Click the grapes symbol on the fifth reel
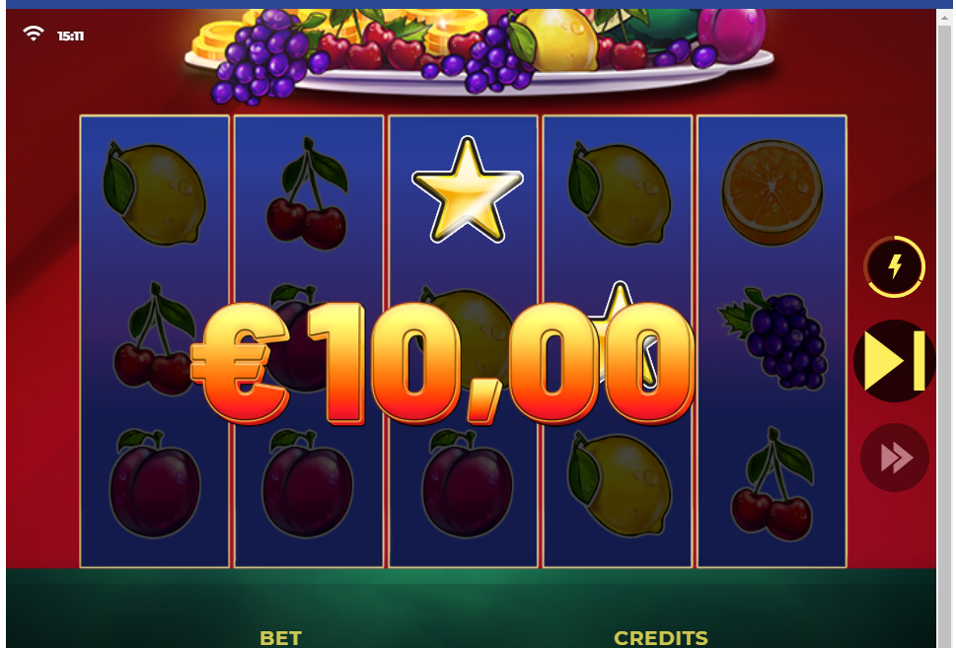Viewport: 956px width, 648px height. tap(773, 338)
